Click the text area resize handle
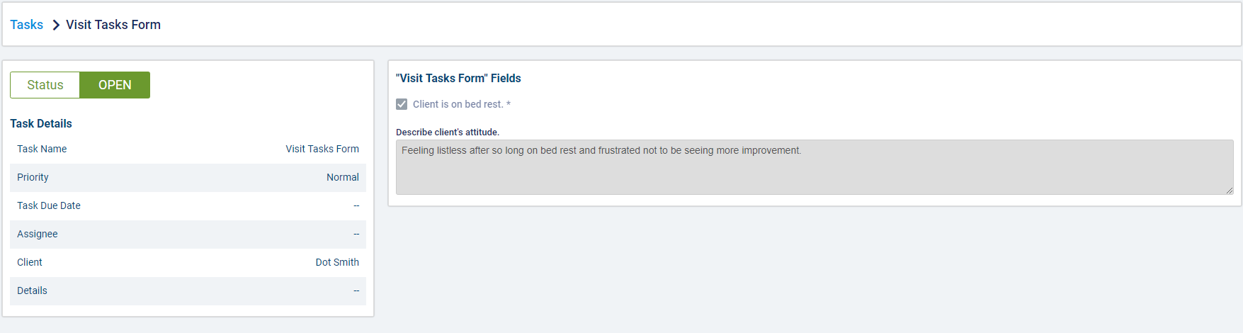 point(1229,190)
